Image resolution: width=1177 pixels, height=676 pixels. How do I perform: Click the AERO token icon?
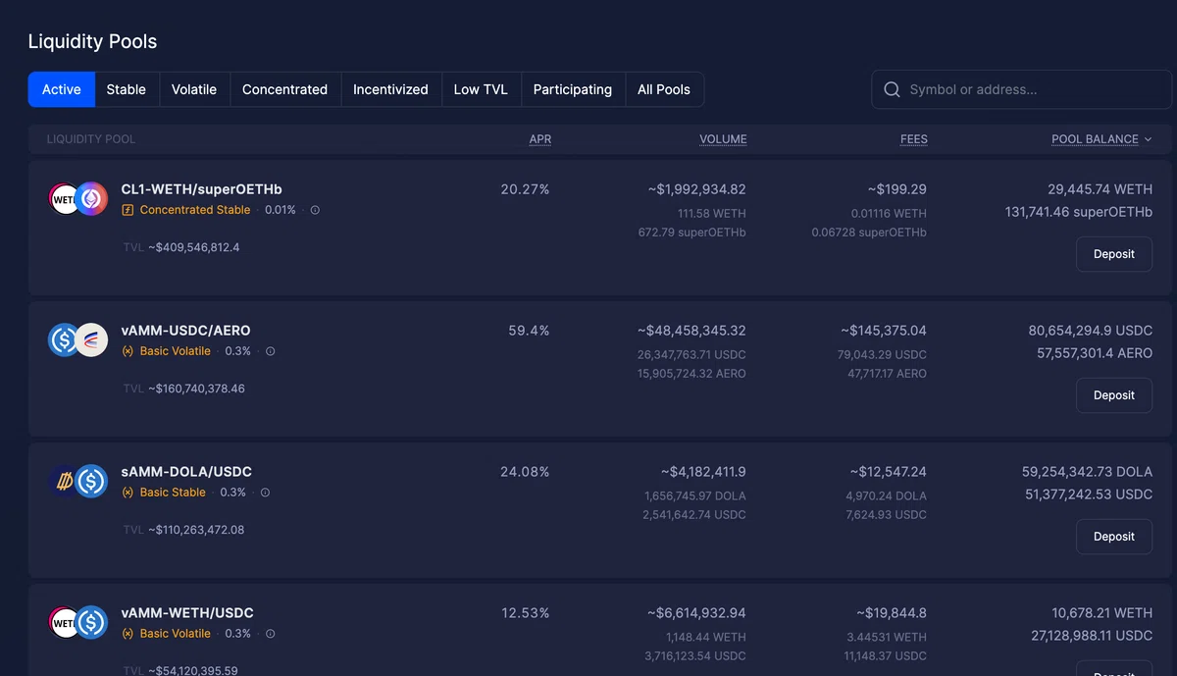pyautogui.click(x=91, y=340)
